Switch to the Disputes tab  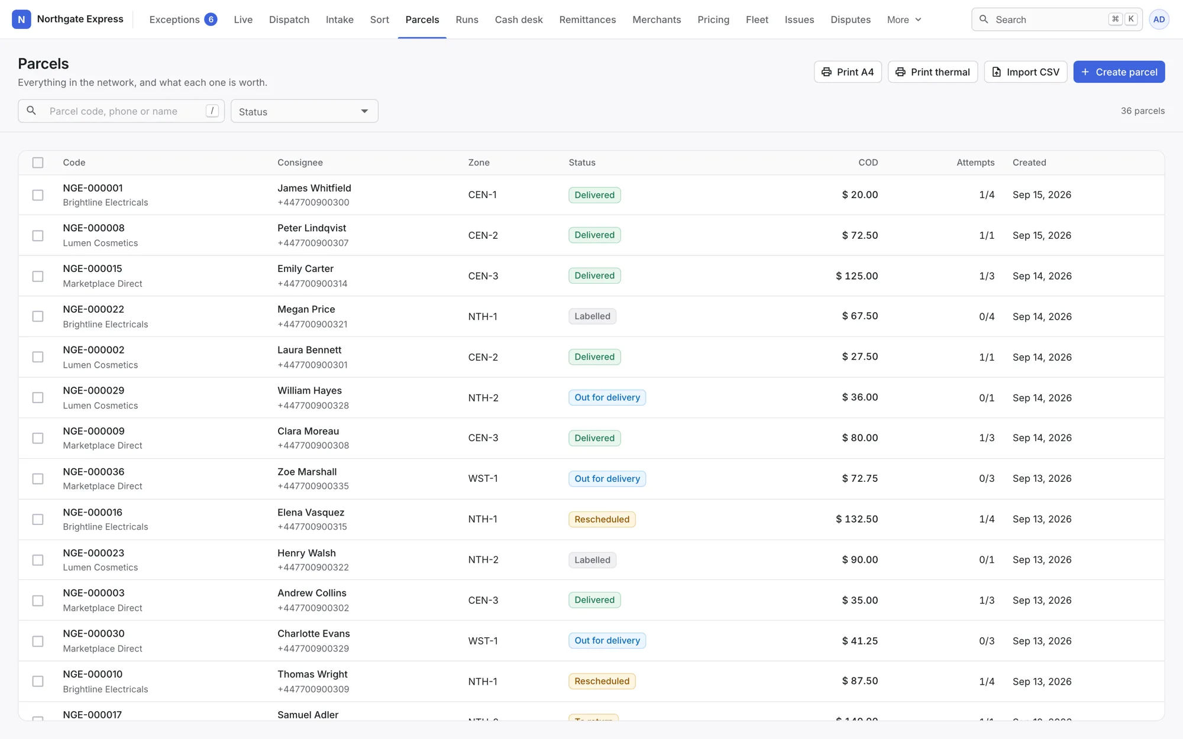851,20
